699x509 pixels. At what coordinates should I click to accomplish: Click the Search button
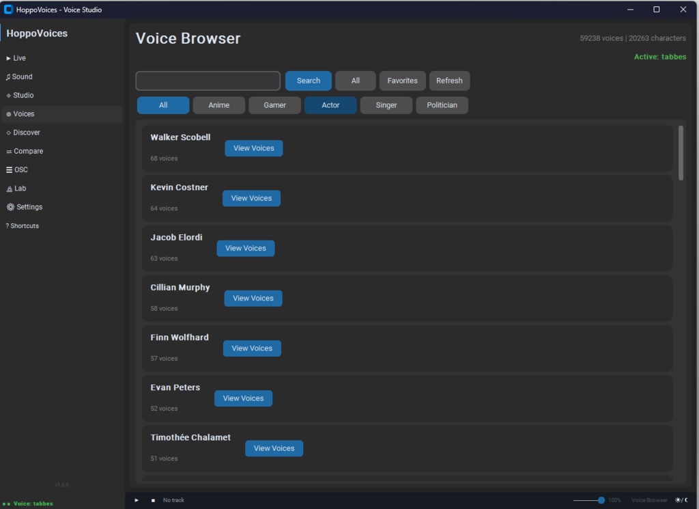coord(309,81)
